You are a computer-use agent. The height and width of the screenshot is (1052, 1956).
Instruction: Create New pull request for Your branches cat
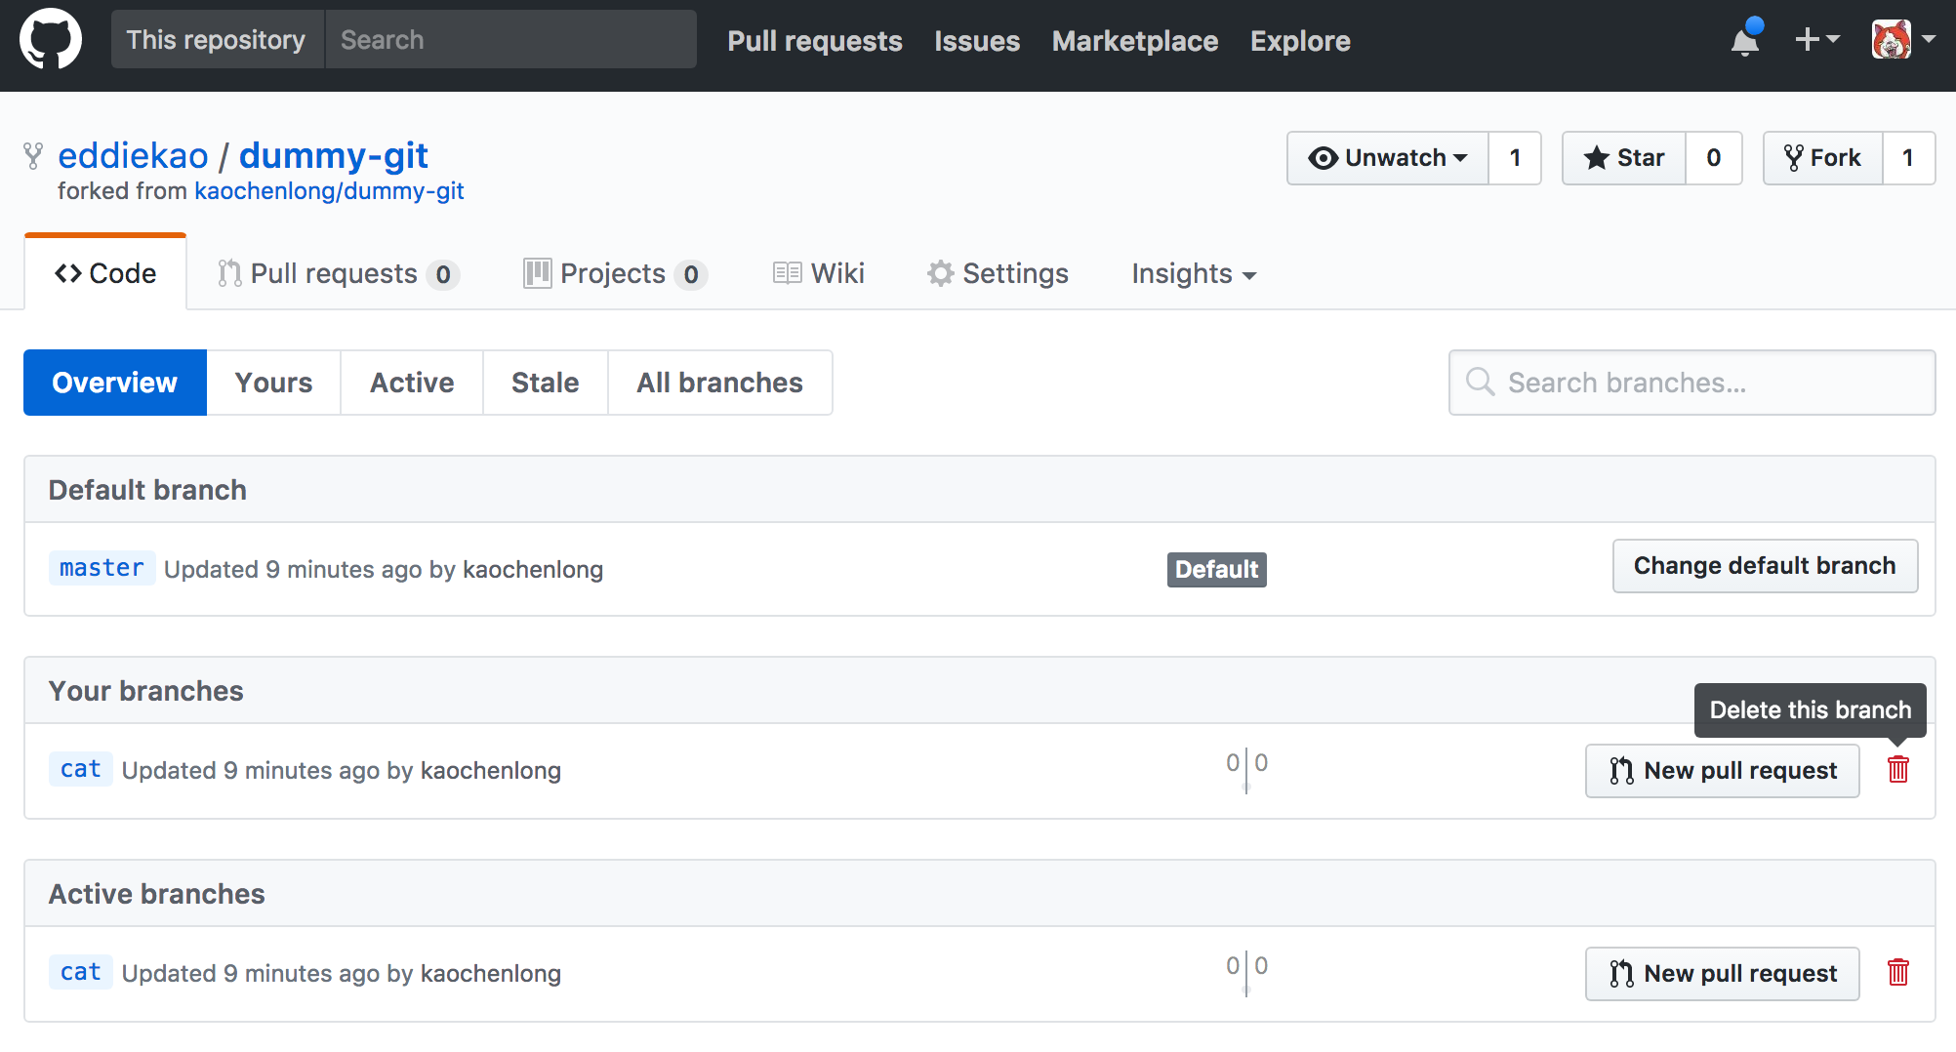1722,771
